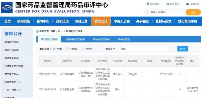Click the CDE logo icon
Screen dimensions: 202x98
coord(7,8)
